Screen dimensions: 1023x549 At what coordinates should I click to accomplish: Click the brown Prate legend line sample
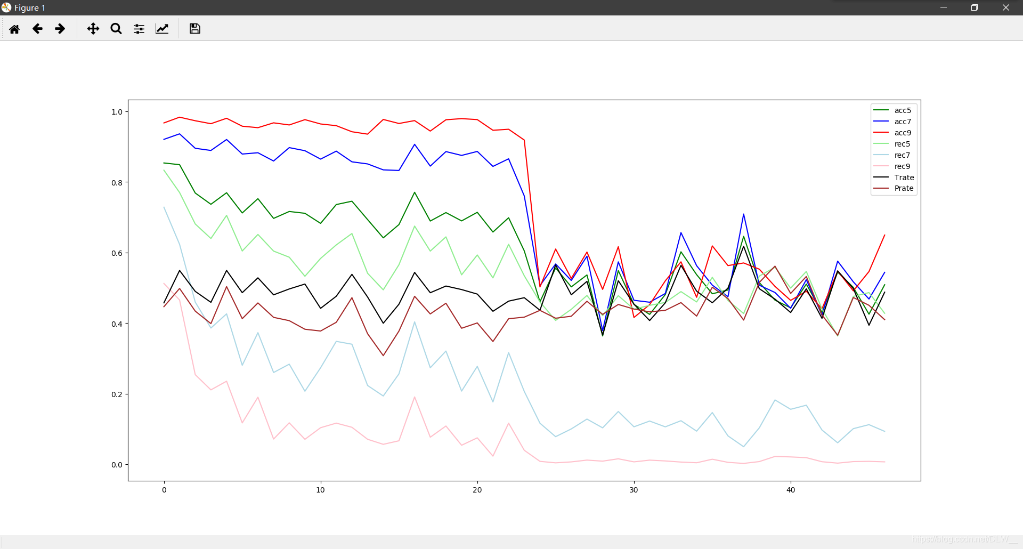[x=881, y=188]
